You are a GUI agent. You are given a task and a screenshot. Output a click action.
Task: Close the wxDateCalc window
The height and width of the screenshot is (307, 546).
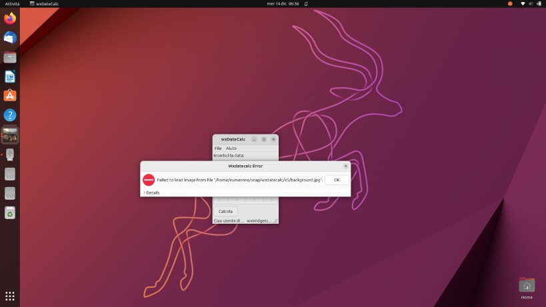pyautogui.click(x=273, y=139)
